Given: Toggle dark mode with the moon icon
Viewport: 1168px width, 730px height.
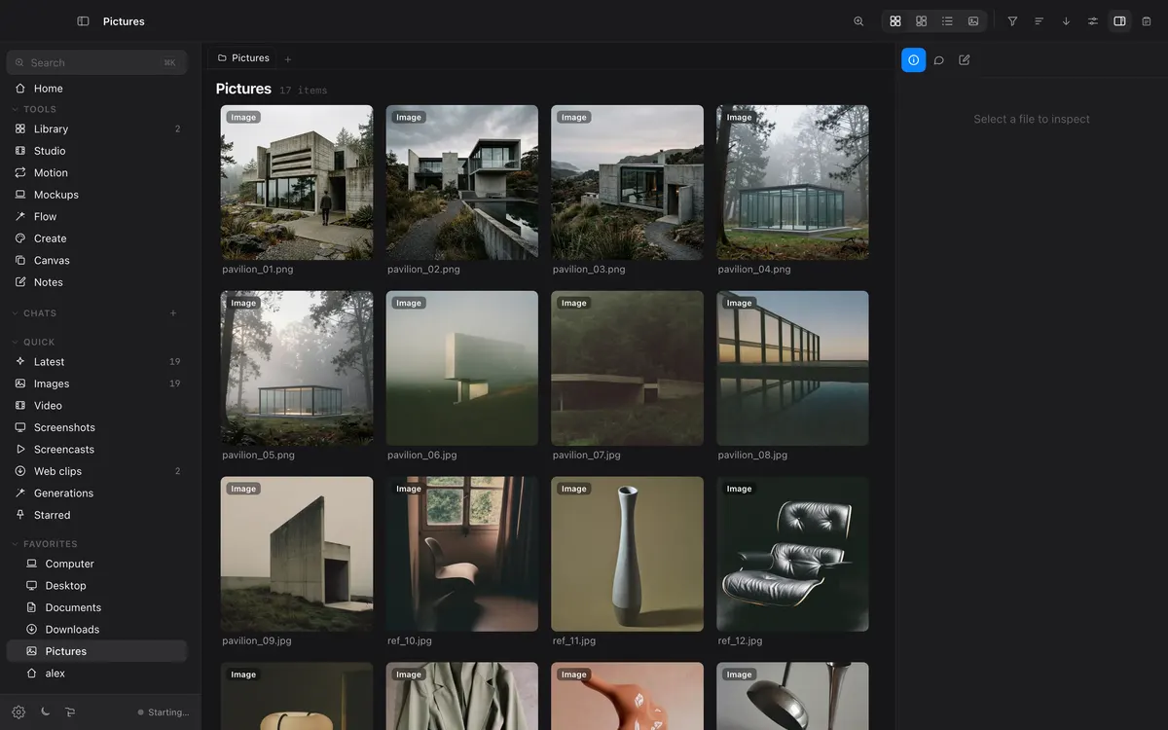Looking at the screenshot, I should 45,712.
